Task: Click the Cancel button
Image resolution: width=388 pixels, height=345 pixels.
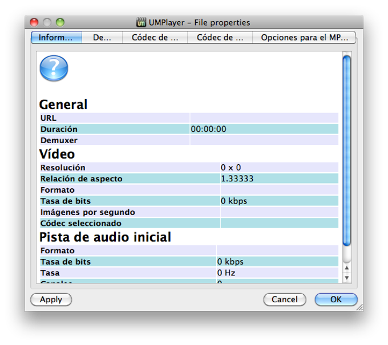Action: [x=285, y=299]
